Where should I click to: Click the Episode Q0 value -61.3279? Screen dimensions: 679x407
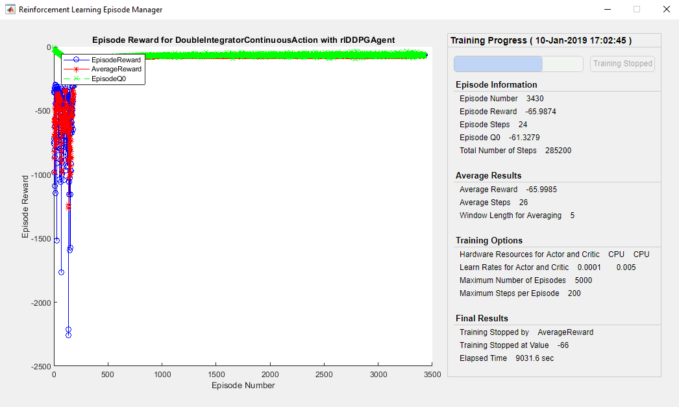click(x=524, y=138)
